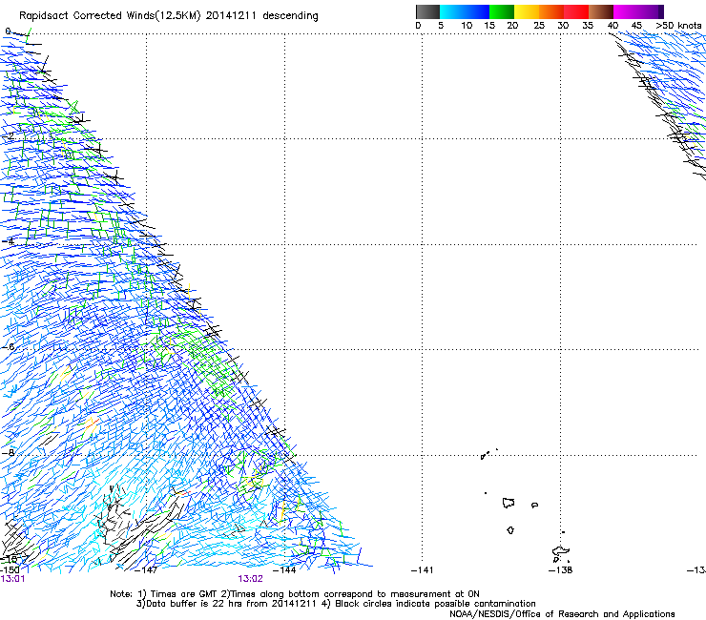
Task: Click the longitude label '-147'
Action: [146, 570]
